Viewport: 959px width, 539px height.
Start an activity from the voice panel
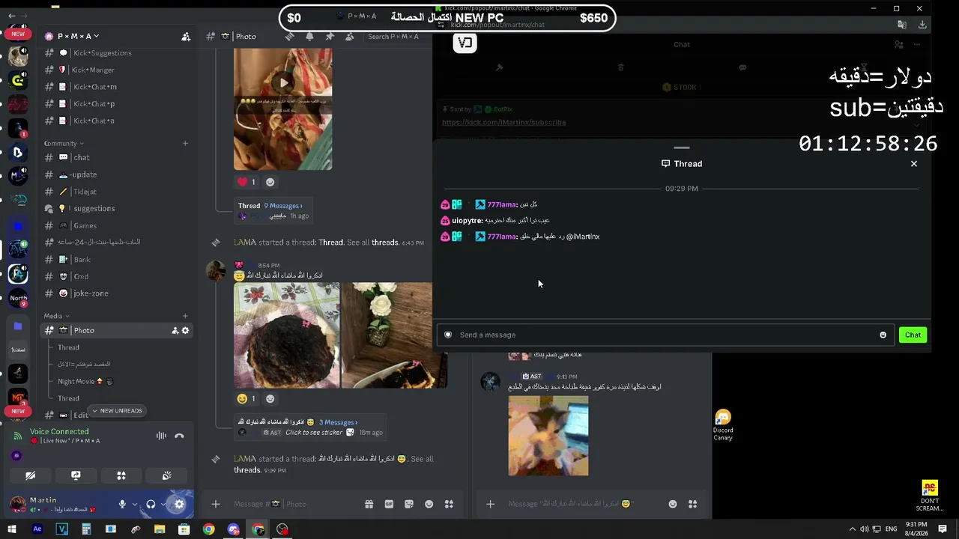pyautogui.click(x=121, y=475)
